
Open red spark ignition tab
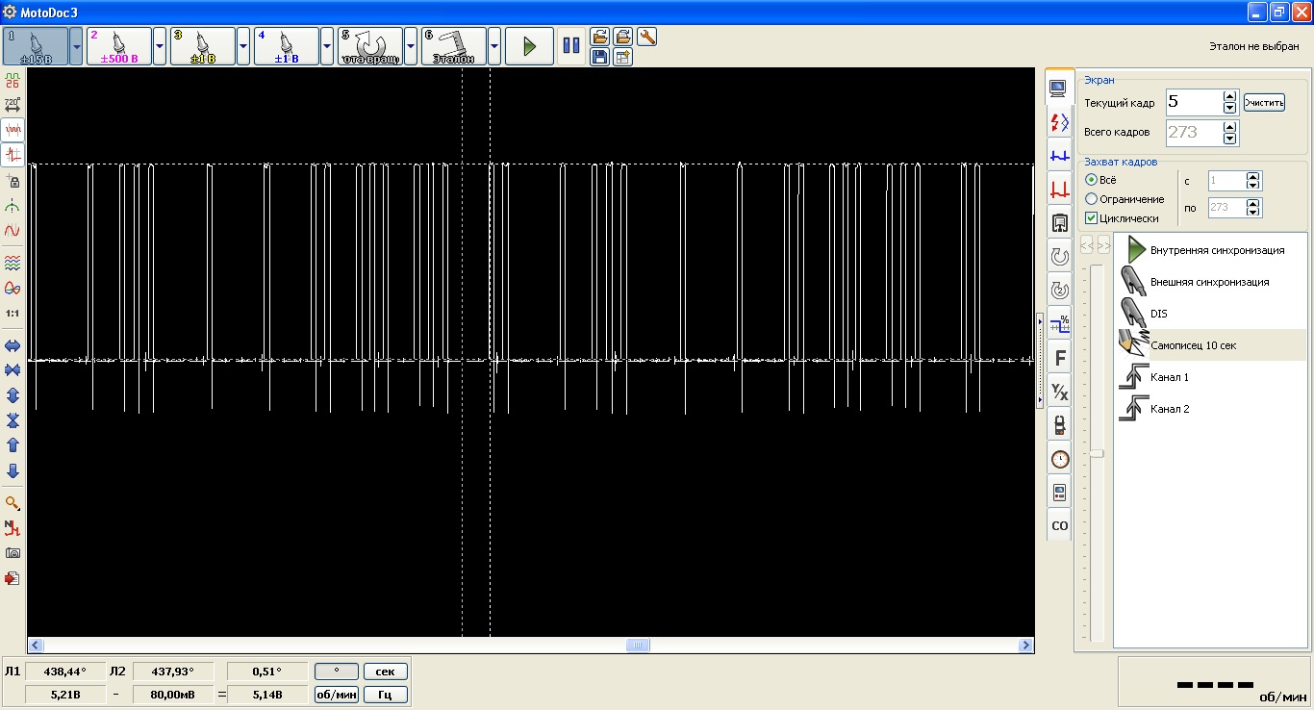[1059, 121]
